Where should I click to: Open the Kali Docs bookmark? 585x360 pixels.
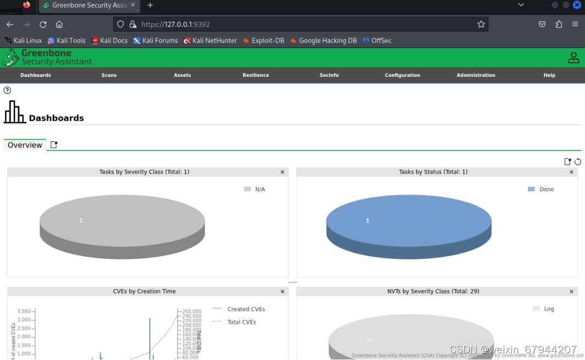coord(110,40)
